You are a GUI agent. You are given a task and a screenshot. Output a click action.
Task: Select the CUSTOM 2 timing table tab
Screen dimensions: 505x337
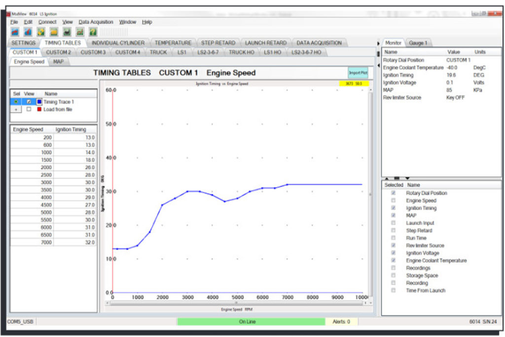pyautogui.click(x=58, y=52)
